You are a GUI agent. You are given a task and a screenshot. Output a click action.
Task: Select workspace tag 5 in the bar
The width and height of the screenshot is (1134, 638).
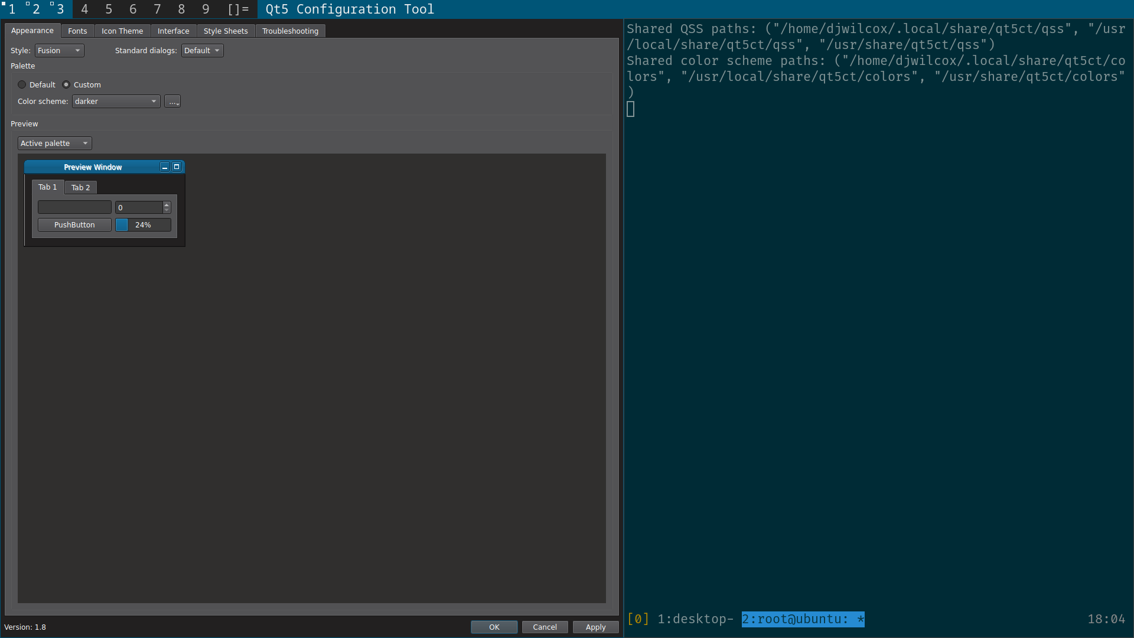click(109, 9)
